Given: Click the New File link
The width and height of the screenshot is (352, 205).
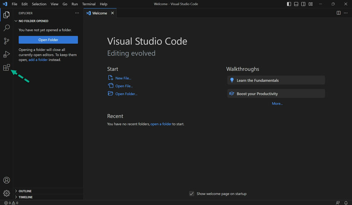Looking at the screenshot, I should 123,78.
